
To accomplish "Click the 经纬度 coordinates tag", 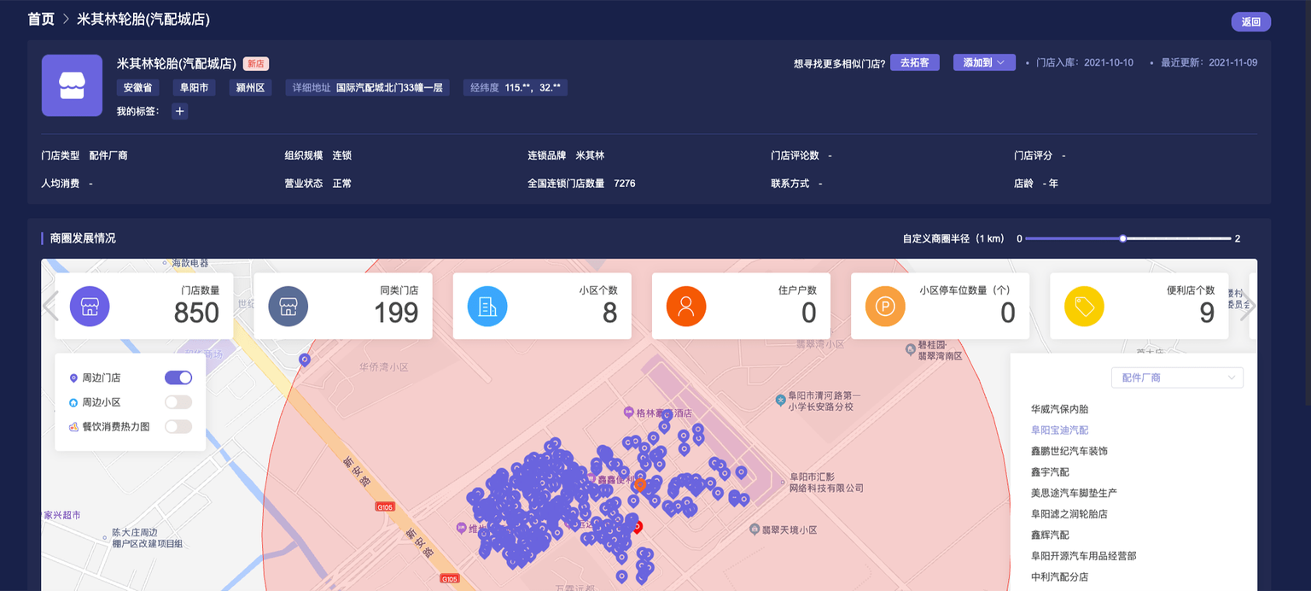I will (x=516, y=87).
